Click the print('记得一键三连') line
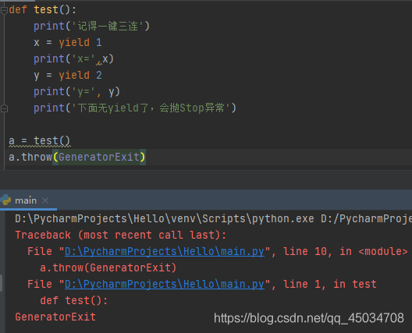Viewport: 412px width, 333px height. [91, 27]
